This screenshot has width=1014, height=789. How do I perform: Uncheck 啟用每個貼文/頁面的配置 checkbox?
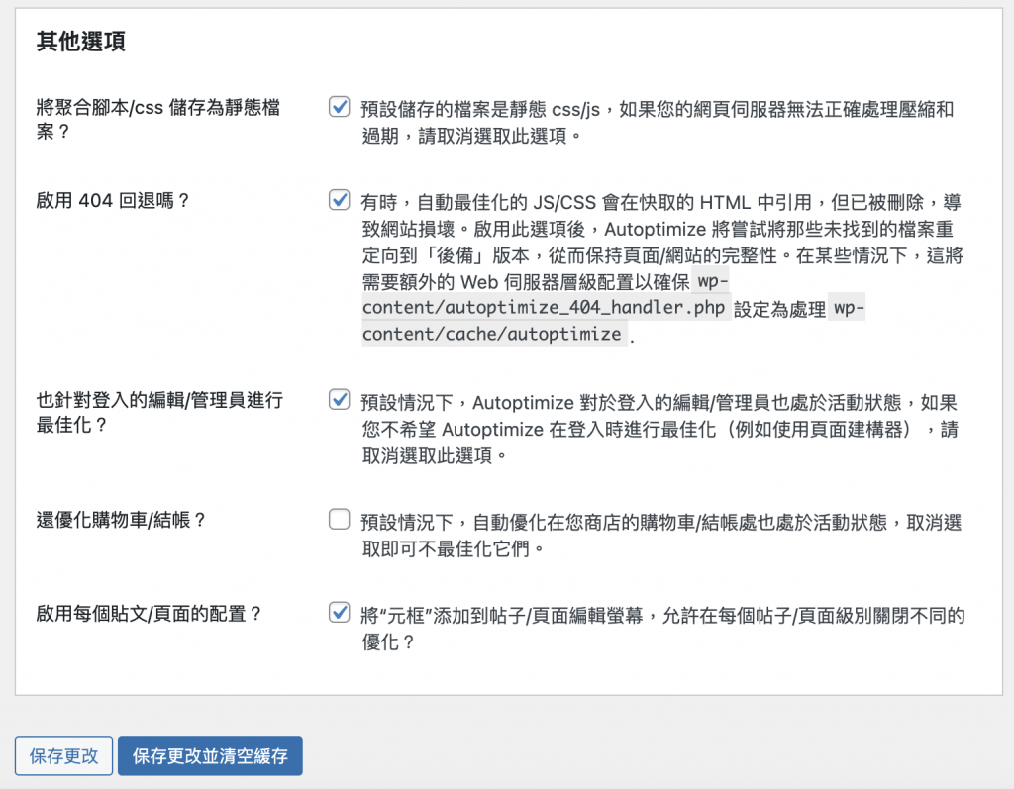pos(339,612)
